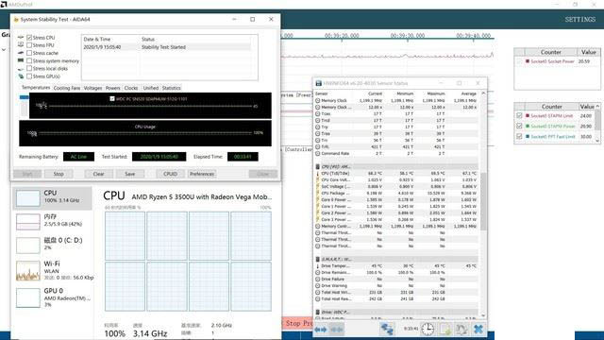Click the Command Rate sensor circle icon
604x340 pixels.
click(317, 153)
